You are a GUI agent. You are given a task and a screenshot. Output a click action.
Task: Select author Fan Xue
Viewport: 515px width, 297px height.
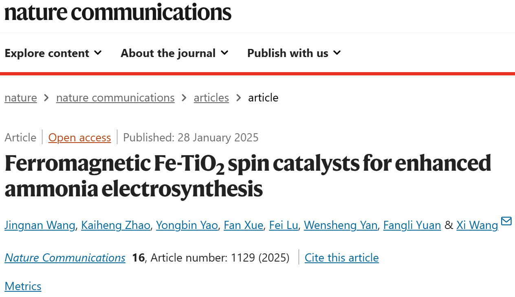tap(244, 225)
